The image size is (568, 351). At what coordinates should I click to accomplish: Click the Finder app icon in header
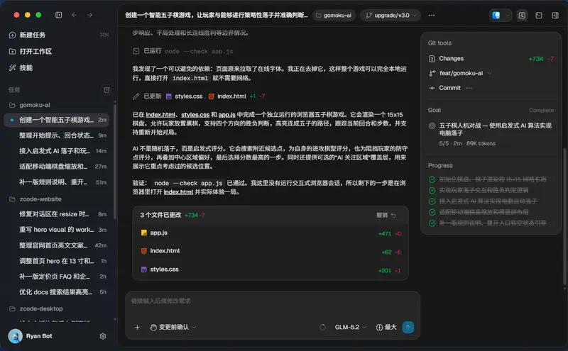(496, 15)
